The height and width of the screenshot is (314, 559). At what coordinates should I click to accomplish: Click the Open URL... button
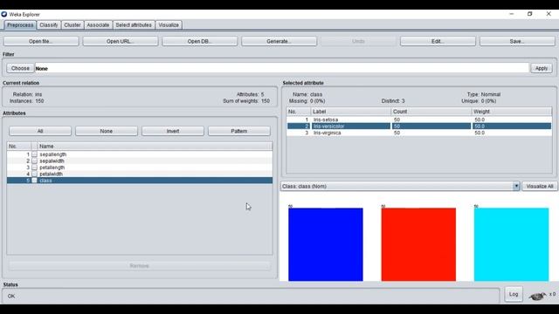pyautogui.click(x=121, y=41)
